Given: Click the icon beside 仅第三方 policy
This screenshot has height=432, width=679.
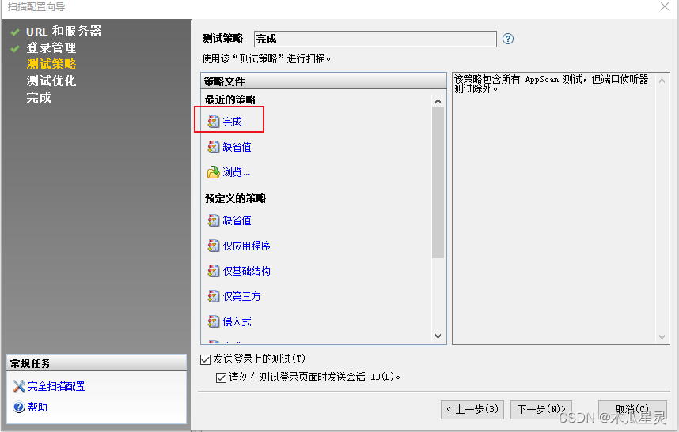Looking at the screenshot, I should tap(214, 296).
